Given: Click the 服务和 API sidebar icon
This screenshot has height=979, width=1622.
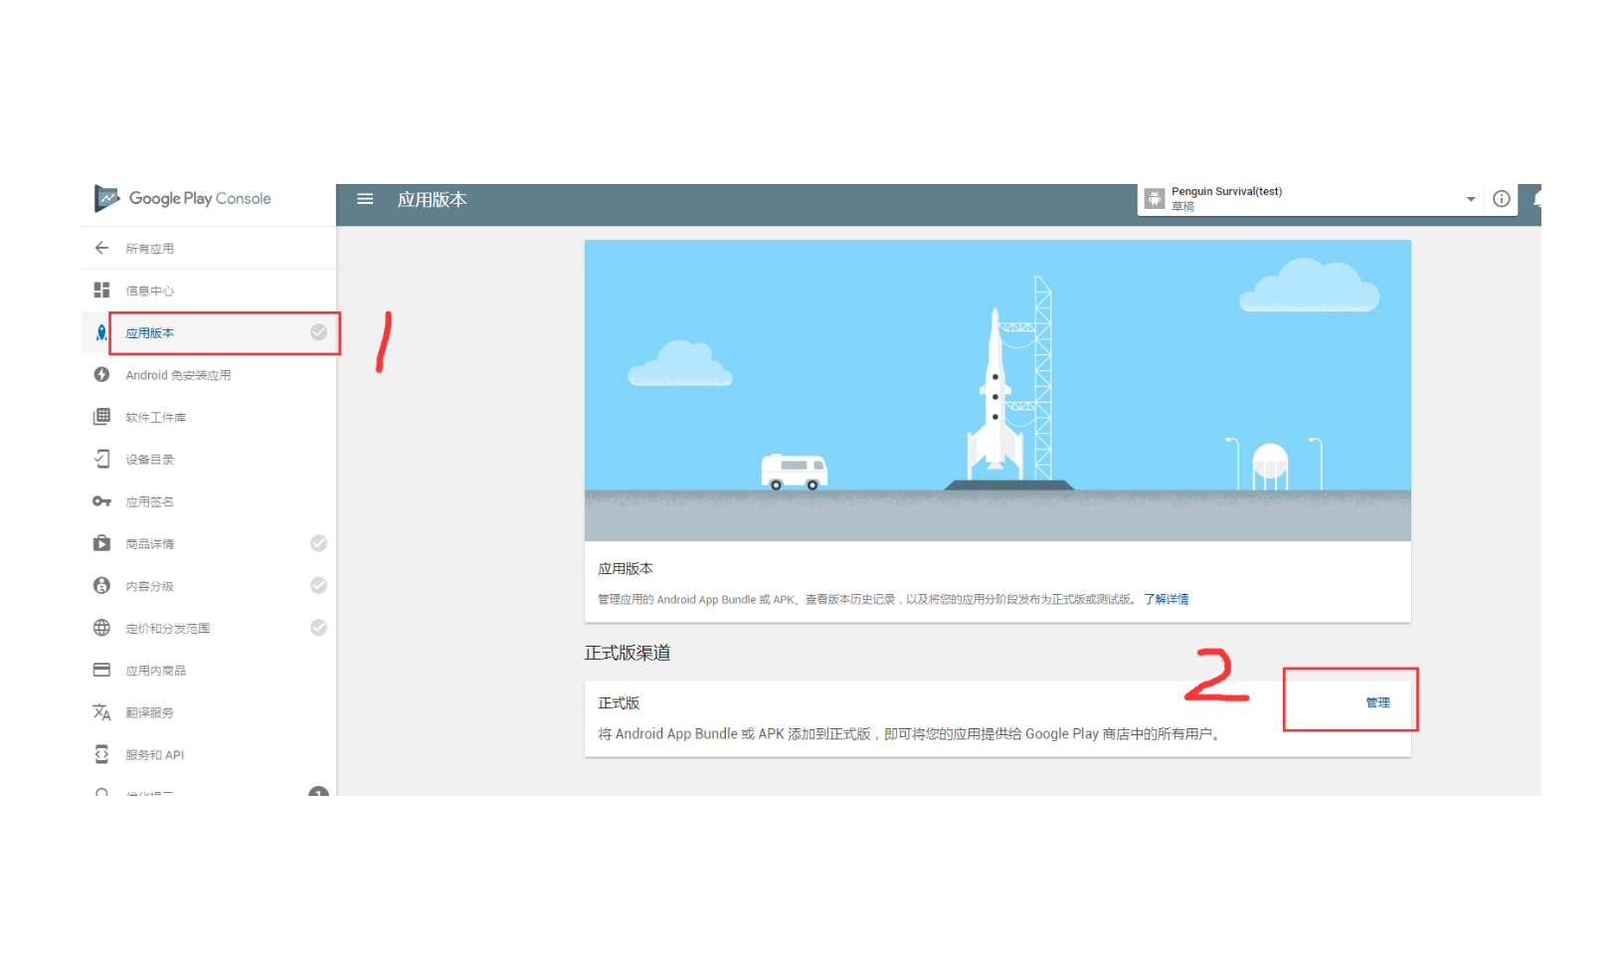Looking at the screenshot, I should pyautogui.click(x=101, y=754).
